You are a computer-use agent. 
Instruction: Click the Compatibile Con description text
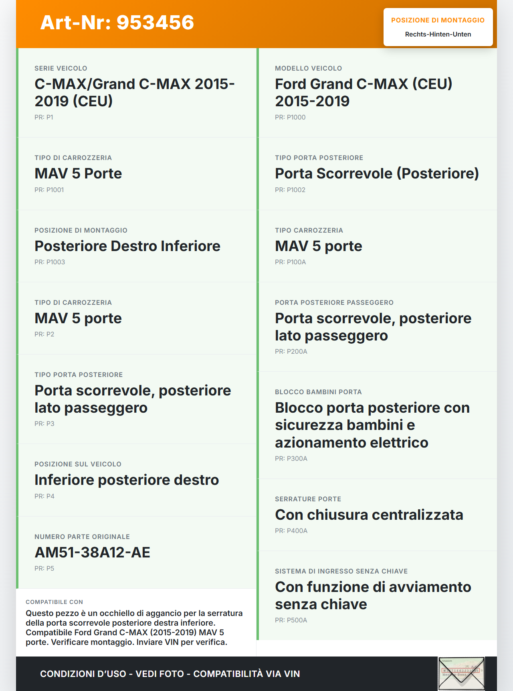coord(134,627)
